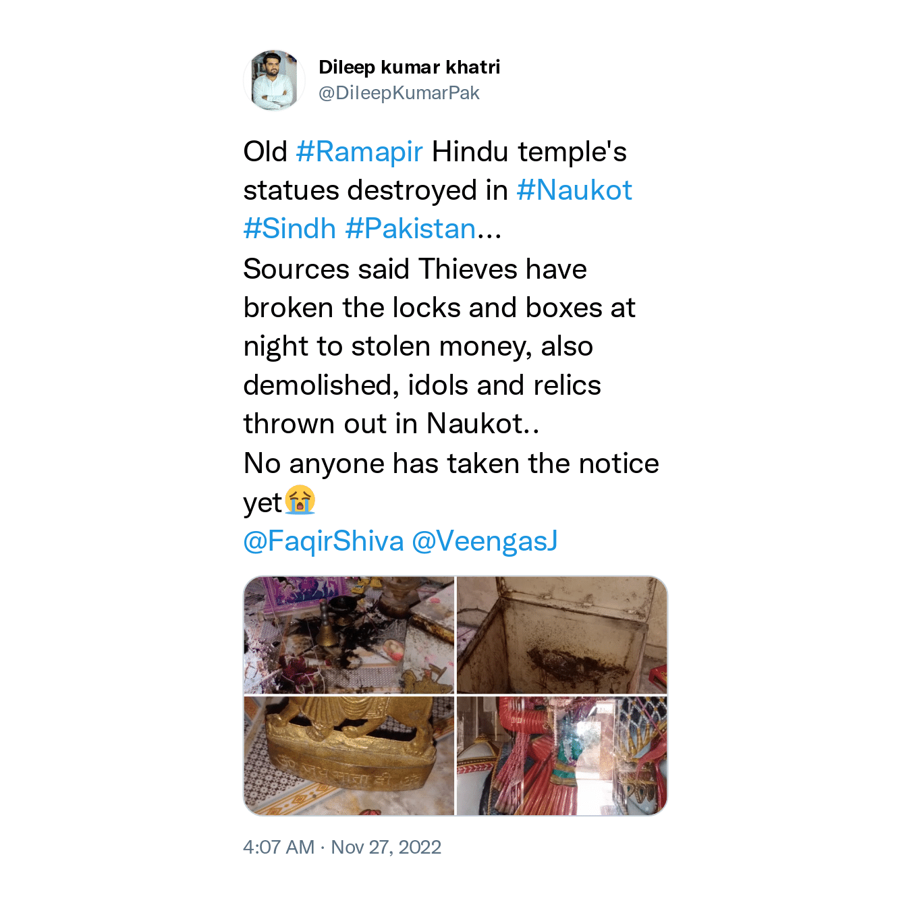Open the #Sindh hashtag link
Viewport: 911px width, 911px height.
[289, 229]
